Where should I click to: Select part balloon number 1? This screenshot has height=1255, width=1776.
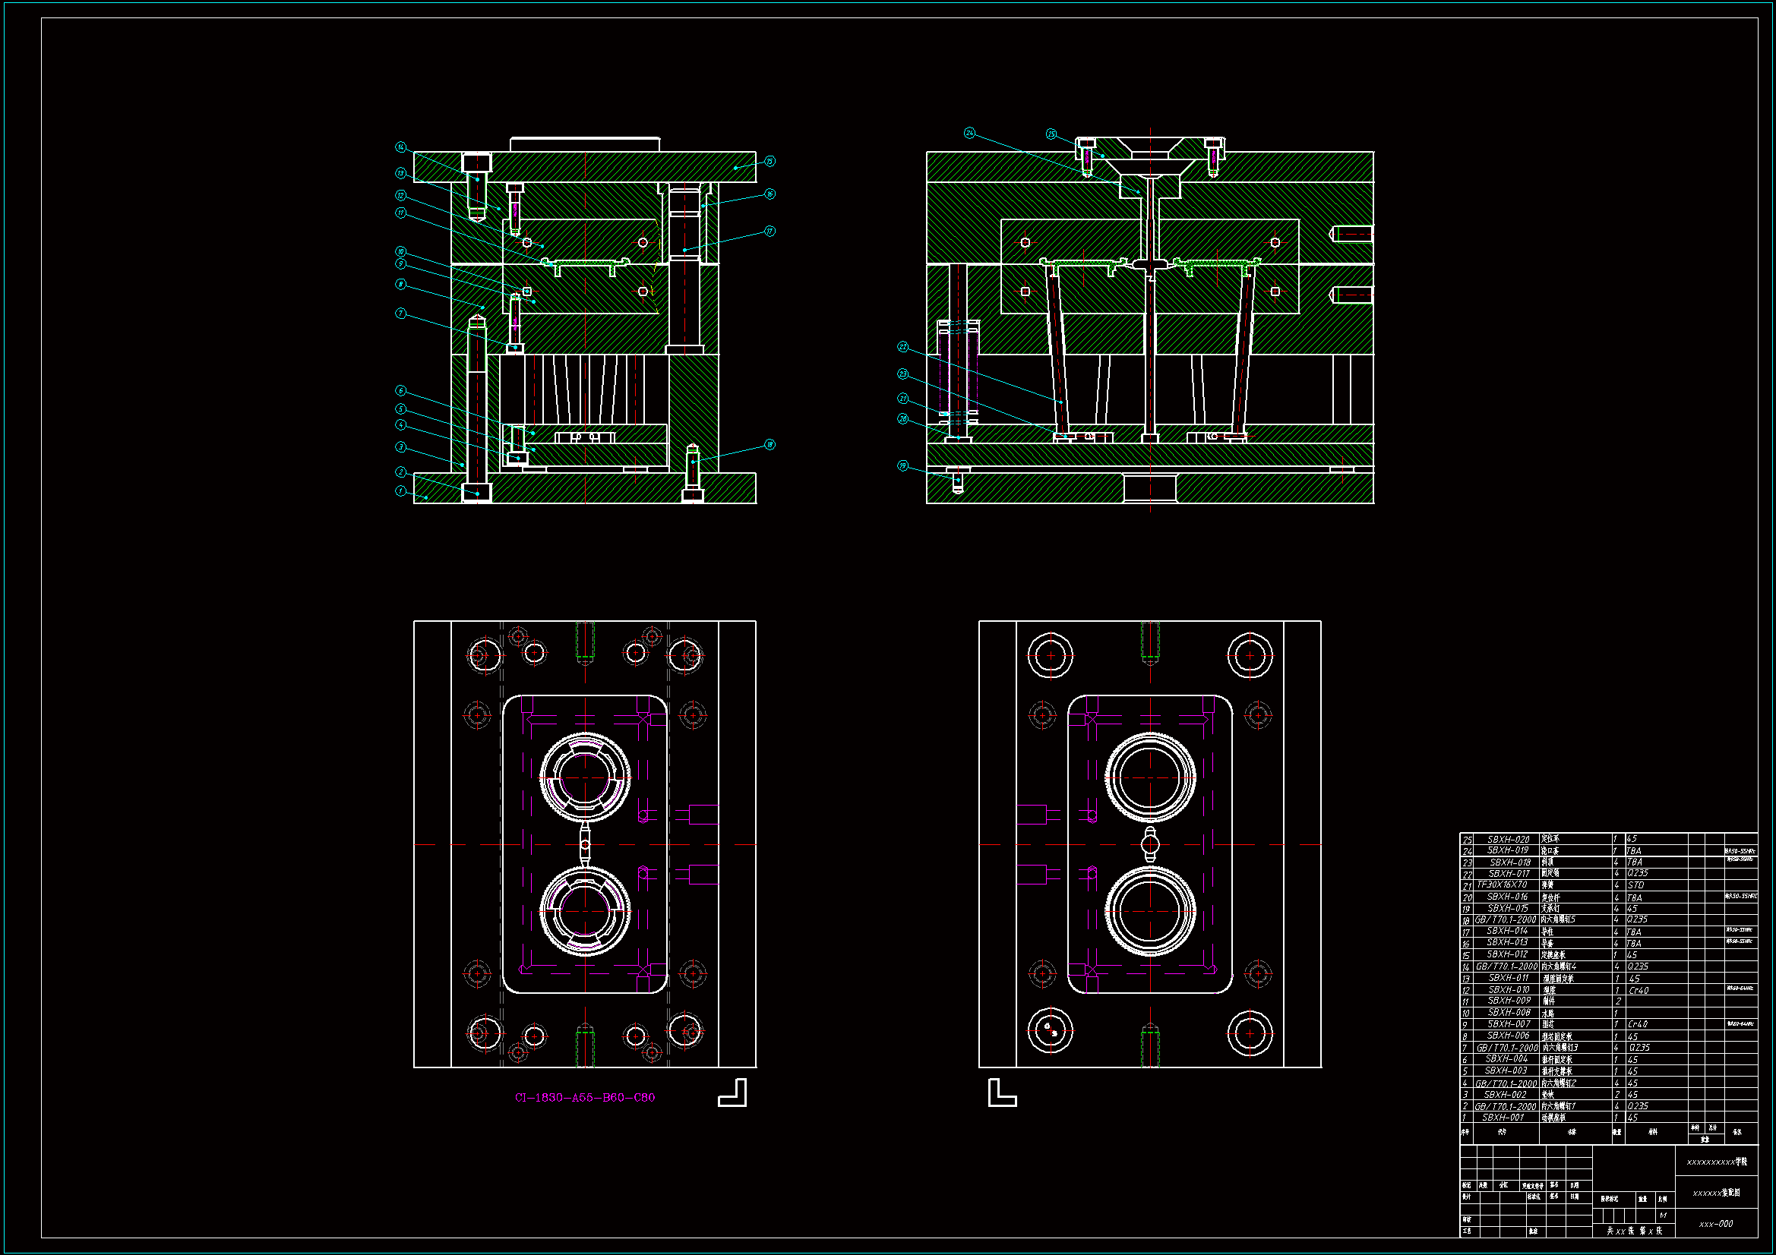pyautogui.click(x=400, y=491)
